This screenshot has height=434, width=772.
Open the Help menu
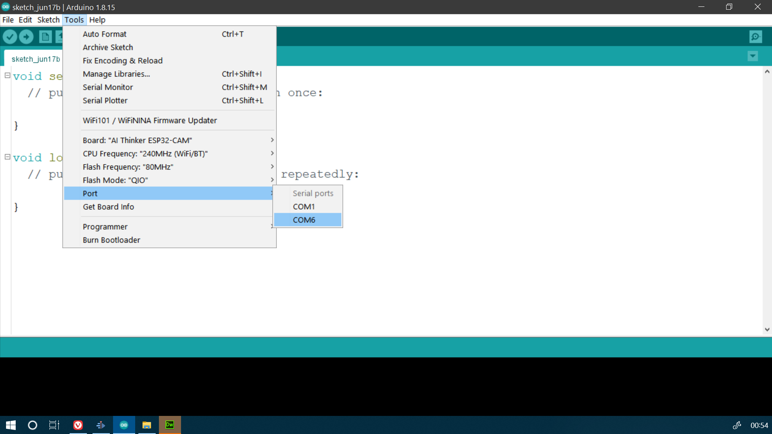(97, 20)
